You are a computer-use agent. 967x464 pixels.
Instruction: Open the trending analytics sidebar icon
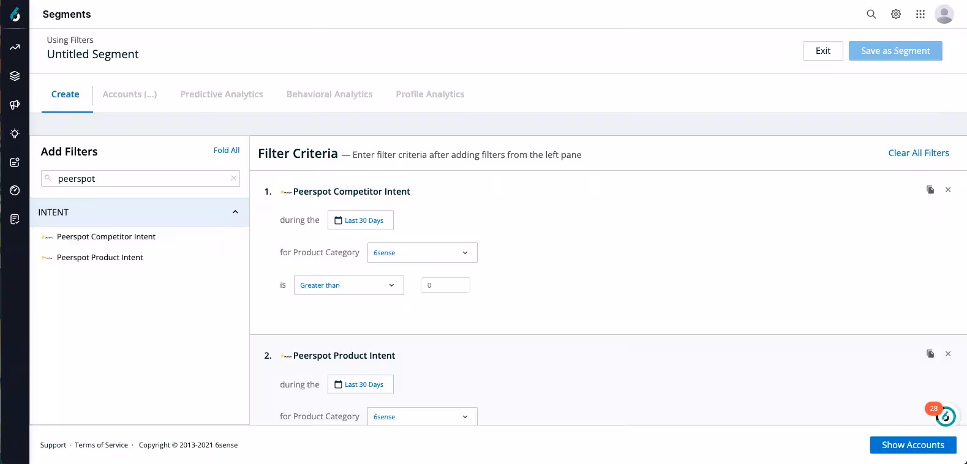pyautogui.click(x=15, y=47)
